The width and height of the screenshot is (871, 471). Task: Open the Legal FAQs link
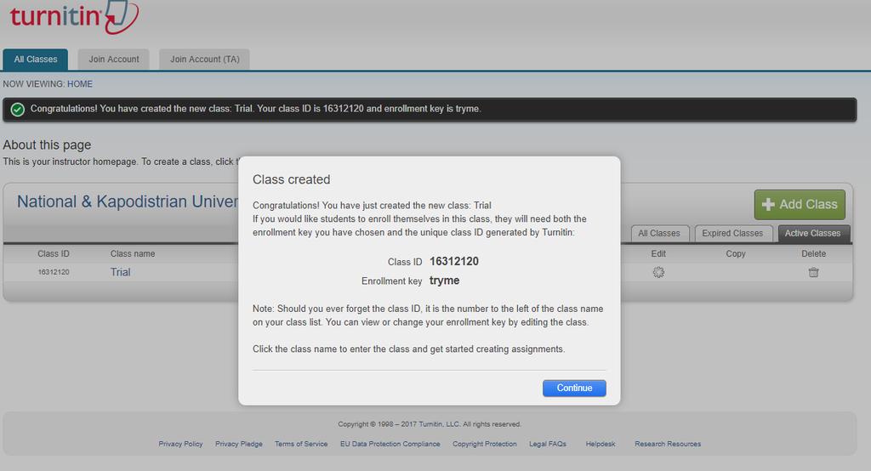tap(548, 444)
